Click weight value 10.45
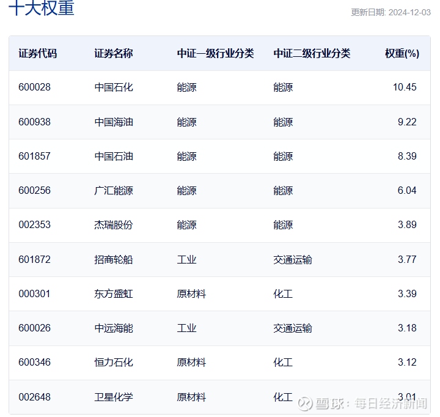The image size is (440, 417). (x=405, y=87)
